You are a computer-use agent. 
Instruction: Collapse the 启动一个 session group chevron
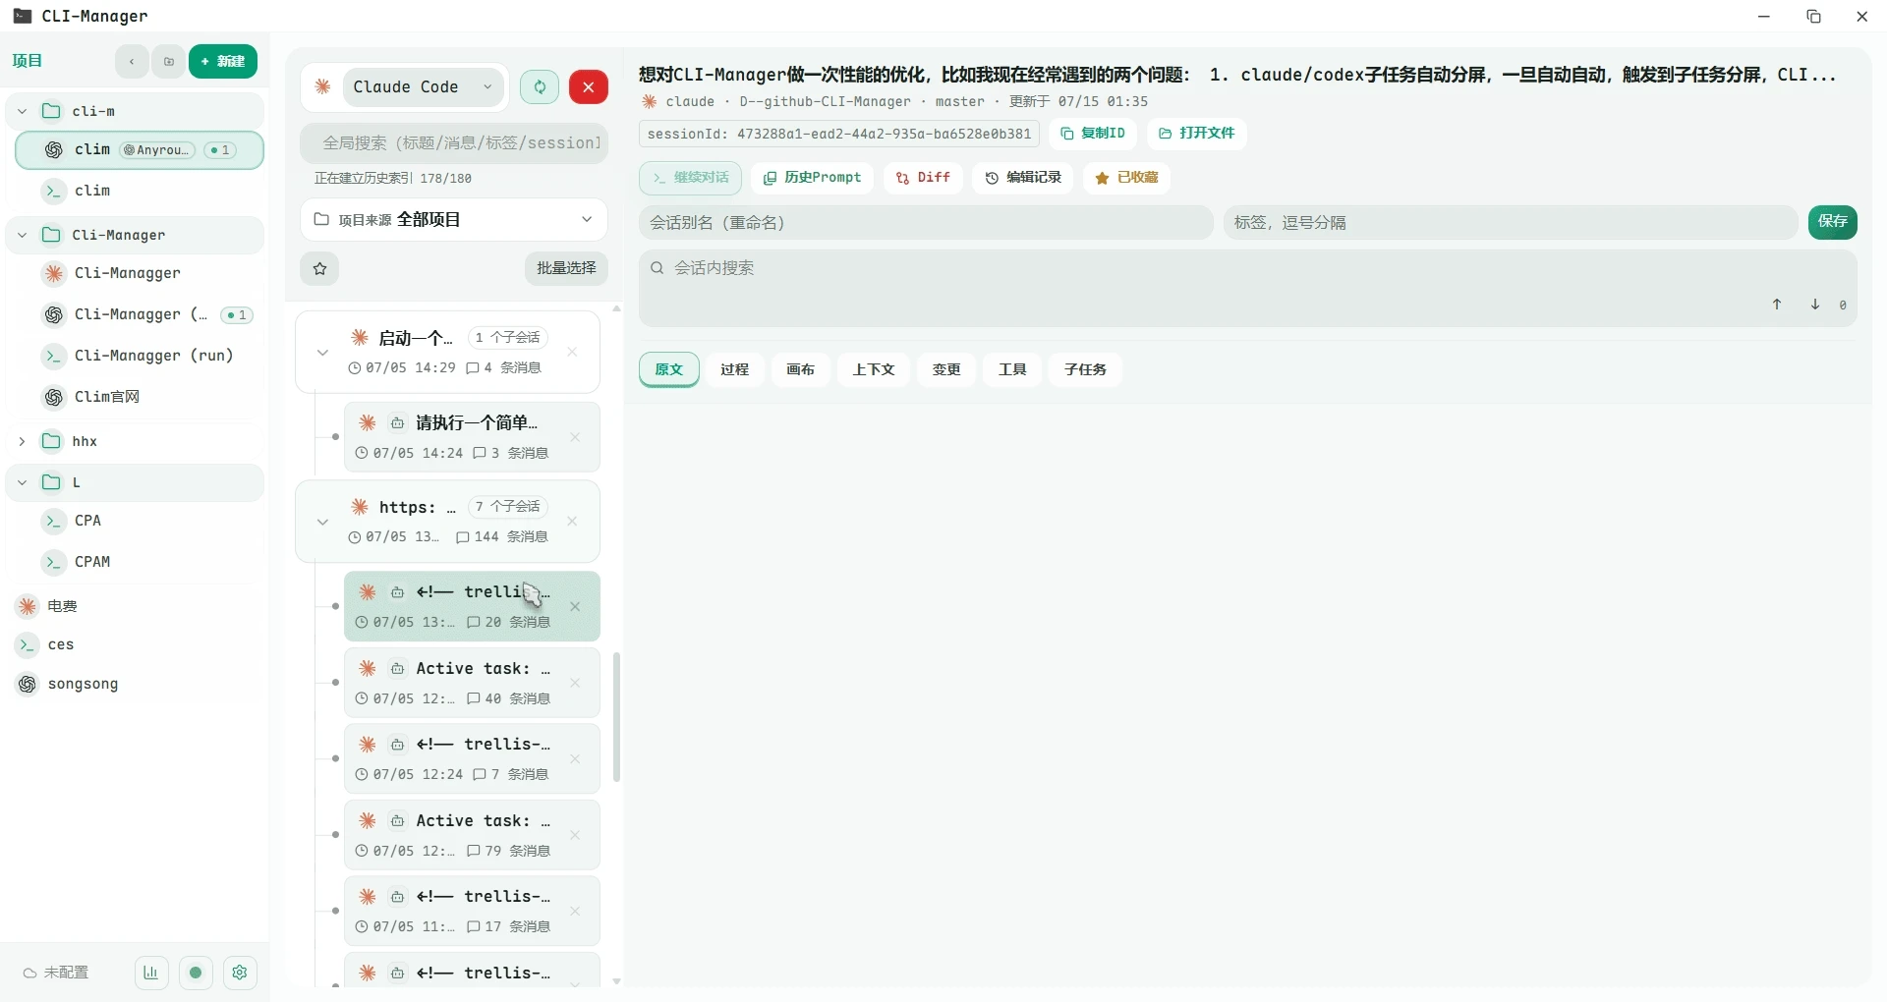tap(322, 353)
